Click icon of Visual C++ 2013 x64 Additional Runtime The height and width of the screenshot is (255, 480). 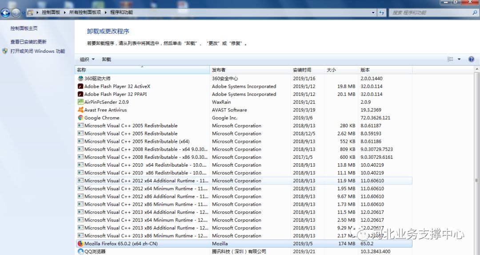[80, 212]
